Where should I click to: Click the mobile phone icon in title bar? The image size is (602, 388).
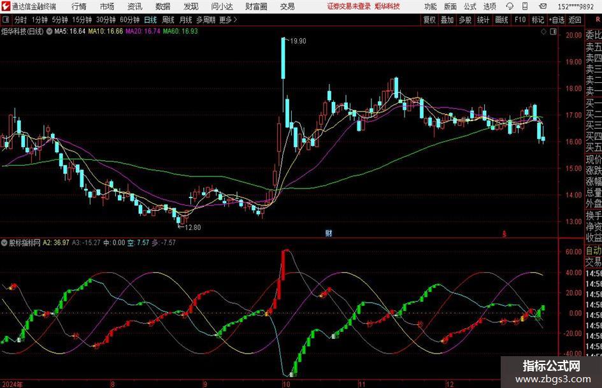(x=525, y=6)
